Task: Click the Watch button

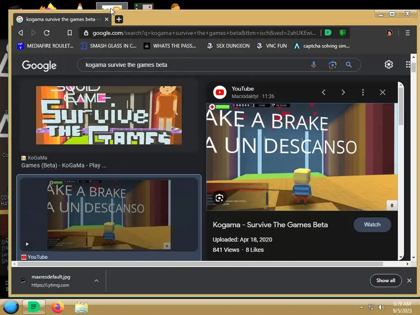Action: tap(372, 224)
